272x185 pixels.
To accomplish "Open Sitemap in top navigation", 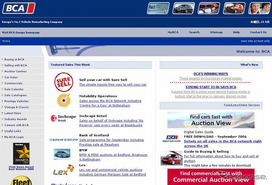I will pos(216,32).
